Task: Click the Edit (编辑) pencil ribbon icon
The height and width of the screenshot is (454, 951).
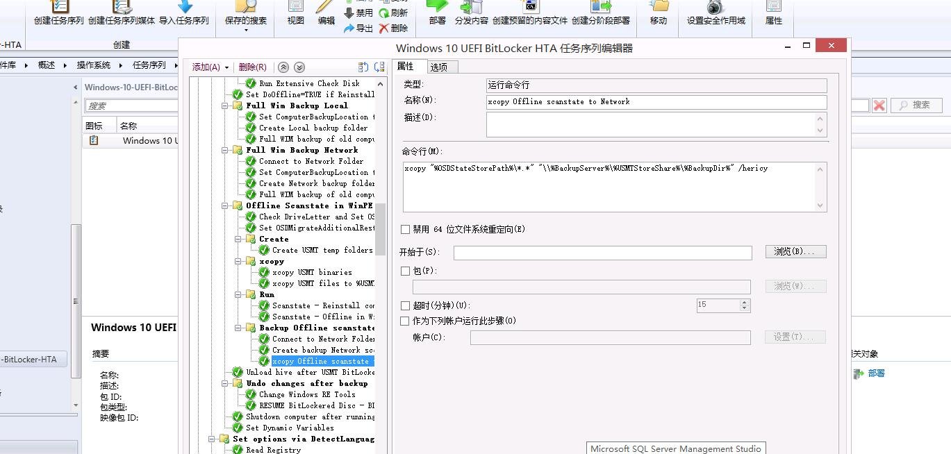Action: 326,13
